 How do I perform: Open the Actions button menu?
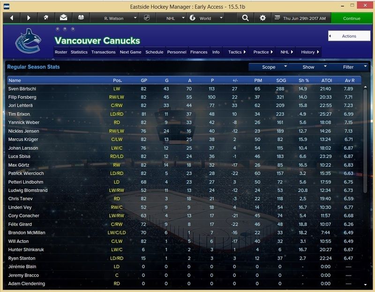[x=349, y=36]
